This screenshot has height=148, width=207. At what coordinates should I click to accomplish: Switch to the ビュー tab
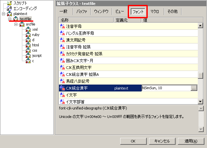coord(120,11)
